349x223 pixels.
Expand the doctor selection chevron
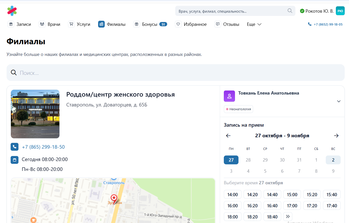click(339, 101)
